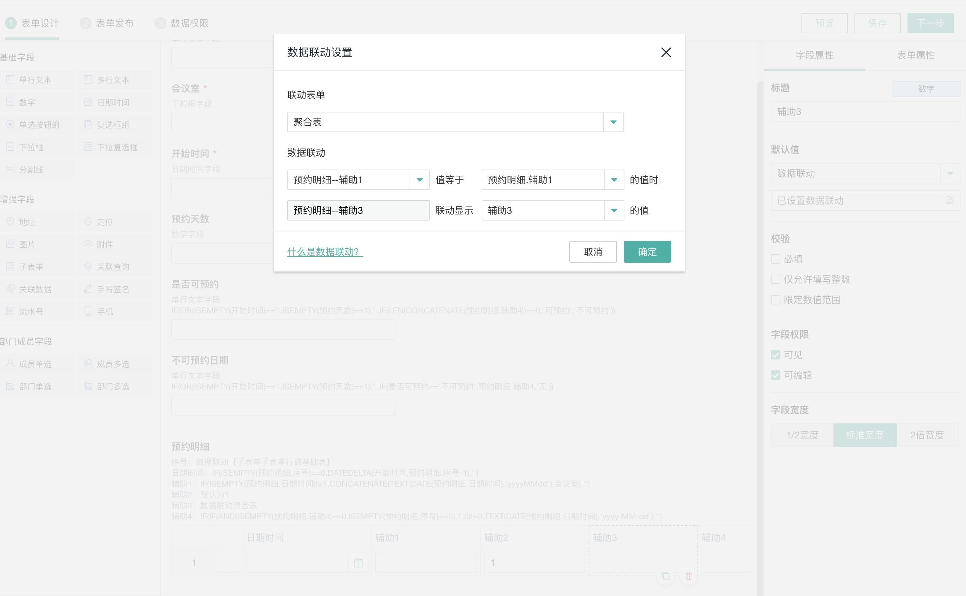Viewport: 966px width, 596px height.
Task: Toggle the 仅允许填写整数 checkbox
Action: point(776,279)
